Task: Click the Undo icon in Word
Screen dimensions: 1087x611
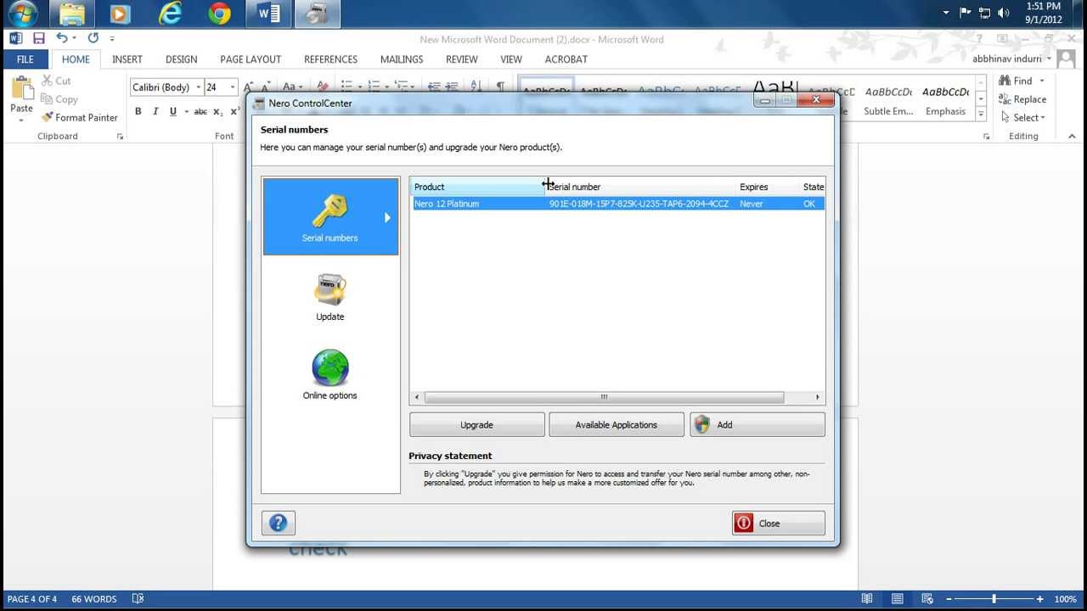Action: 61,38
